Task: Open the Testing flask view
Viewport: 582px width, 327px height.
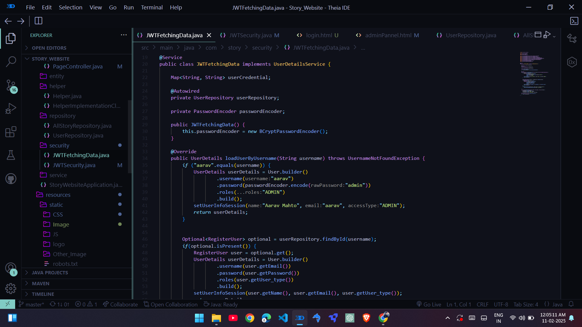Action: (11, 155)
